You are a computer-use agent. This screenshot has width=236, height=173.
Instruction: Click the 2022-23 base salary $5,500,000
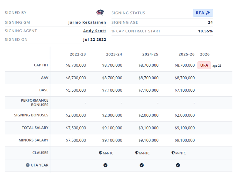(x=76, y=90)
